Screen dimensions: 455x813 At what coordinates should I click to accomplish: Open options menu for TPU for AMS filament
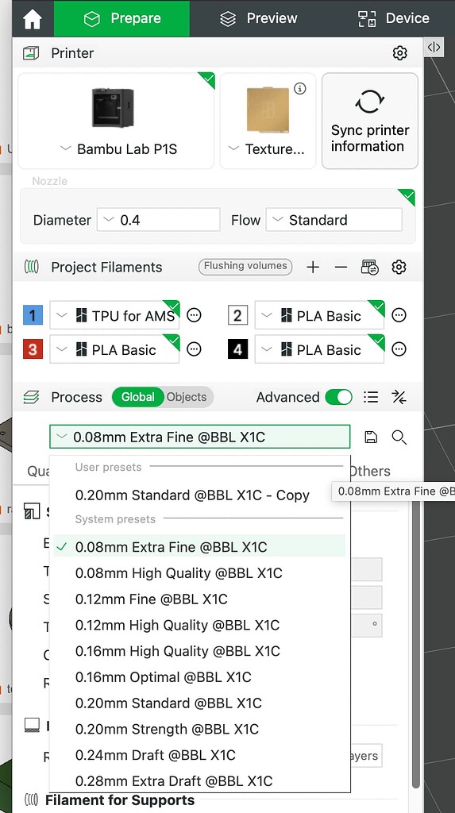coord(194,315)
